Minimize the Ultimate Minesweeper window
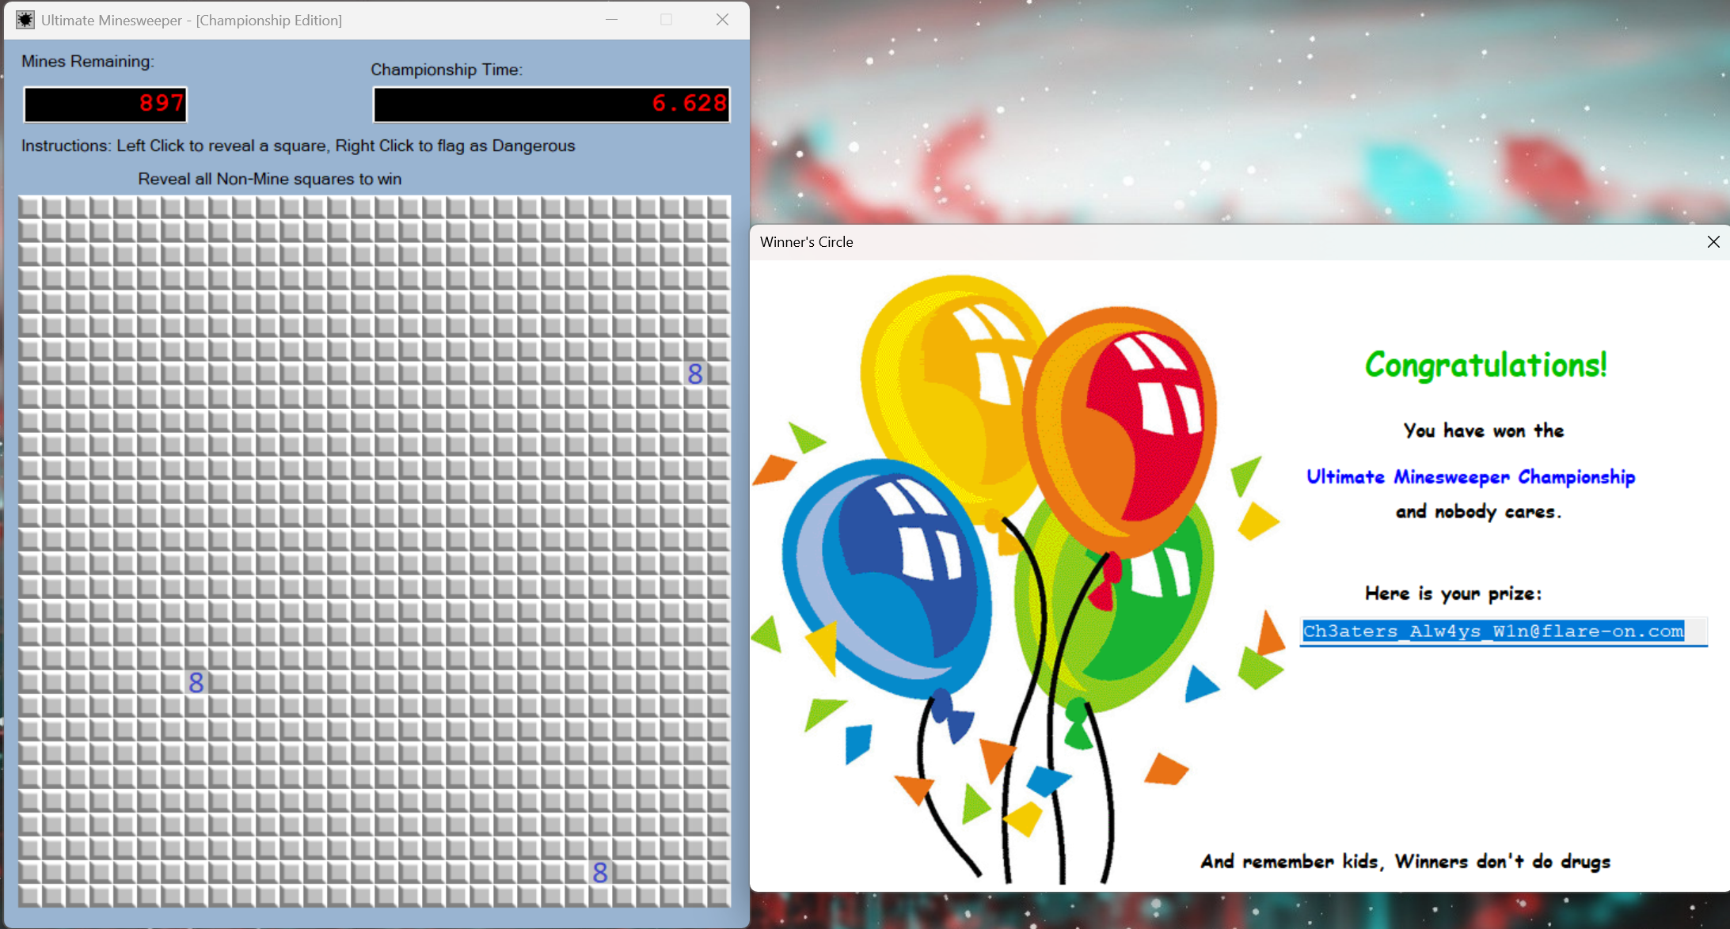The height and width of the screenshot is (929, 1730). (x=611, y=20)
